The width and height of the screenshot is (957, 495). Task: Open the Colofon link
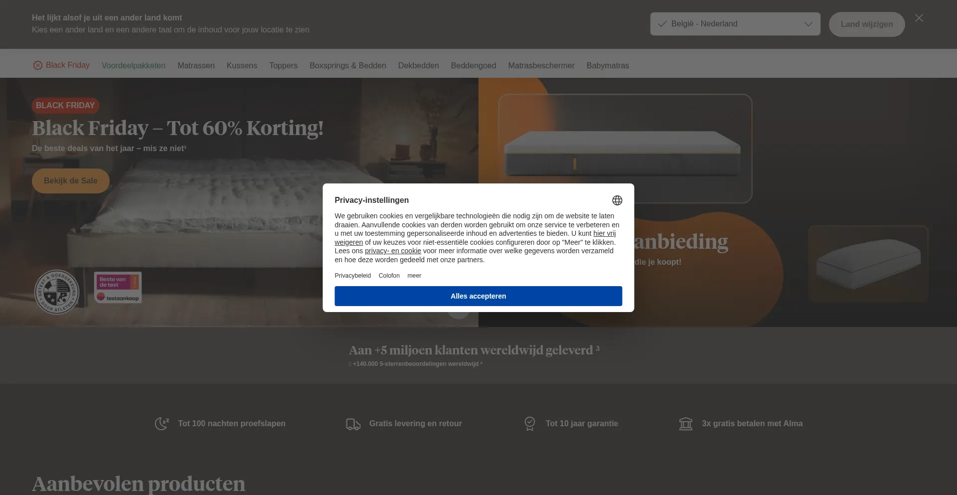click(x=389, y=276)
